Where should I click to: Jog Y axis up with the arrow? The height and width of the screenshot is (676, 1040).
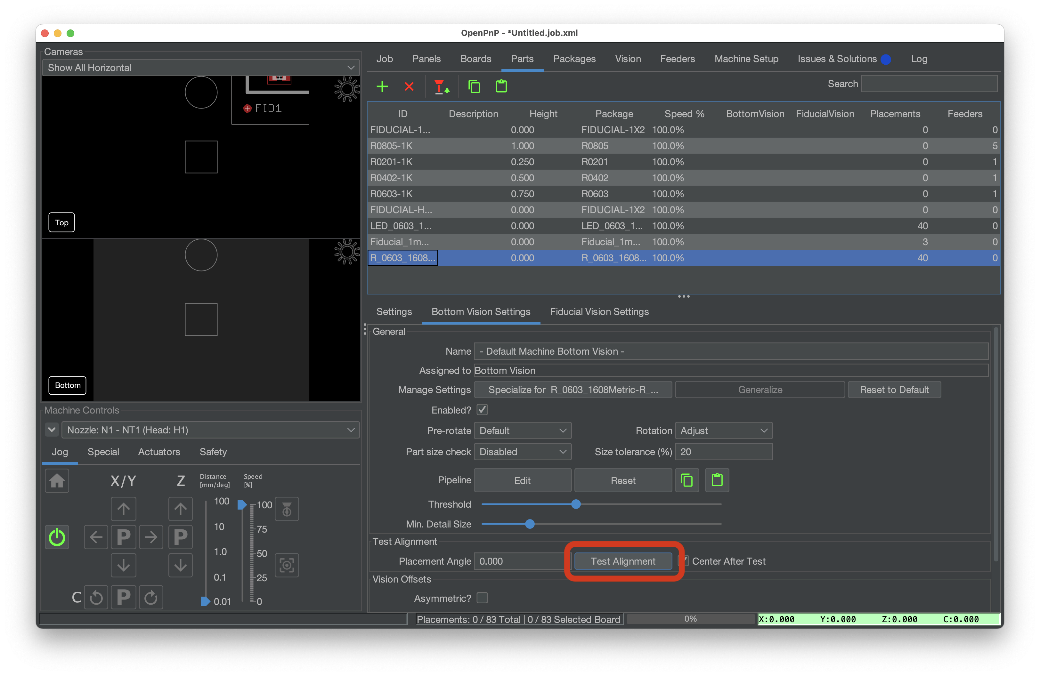click(x=123, y=509)
